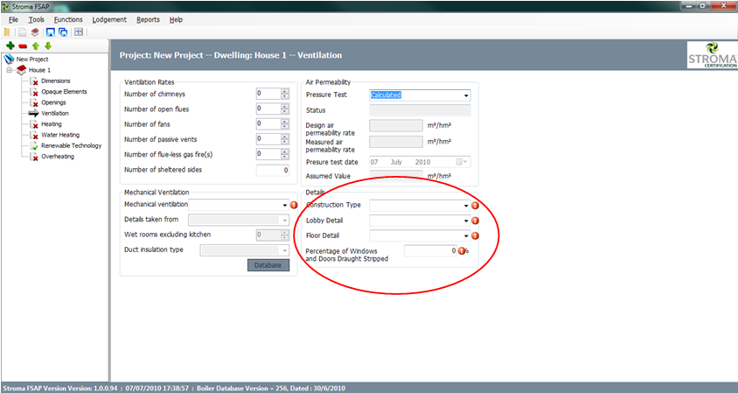Open the Lodgement menu
Screen dimensions: 738x393
pos(109,19)
